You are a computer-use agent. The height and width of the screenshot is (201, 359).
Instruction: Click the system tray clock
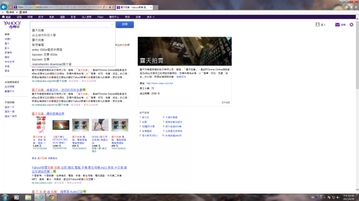pos(349,198)
